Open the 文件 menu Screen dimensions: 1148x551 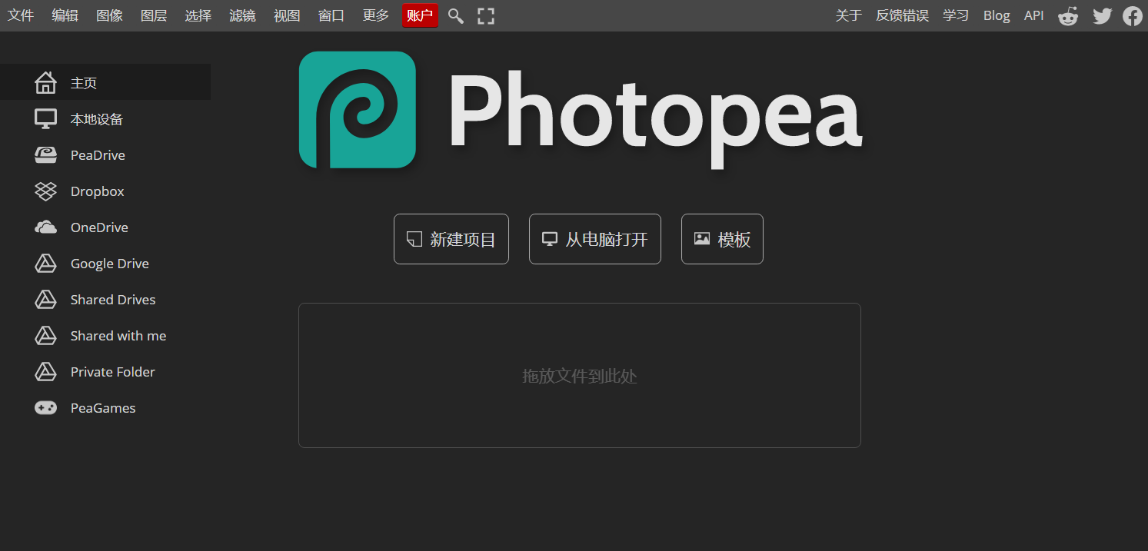(21, 15)
